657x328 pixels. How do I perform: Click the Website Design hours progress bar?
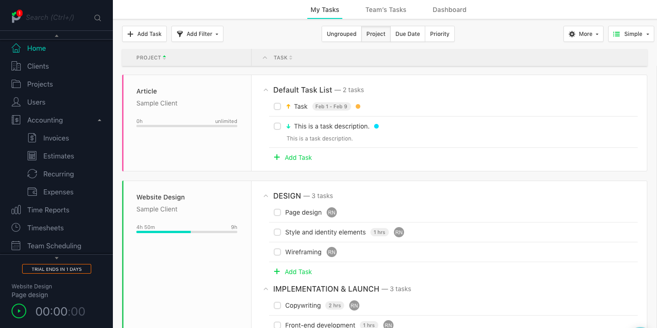(187, 232)
